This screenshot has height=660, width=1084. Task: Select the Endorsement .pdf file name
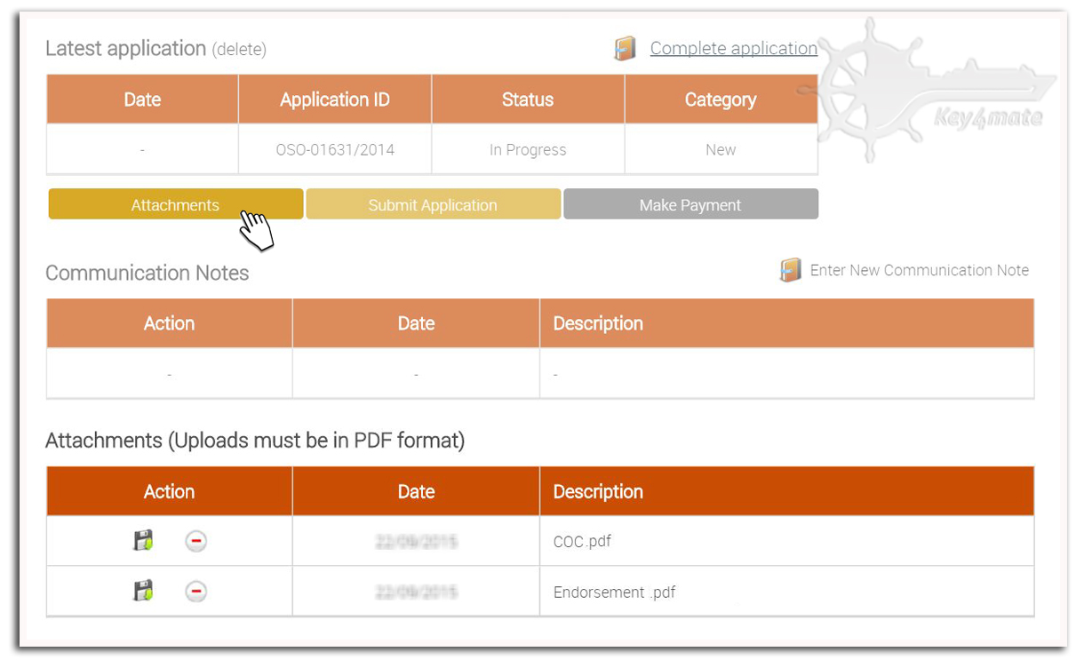click(x=614, y=592)
